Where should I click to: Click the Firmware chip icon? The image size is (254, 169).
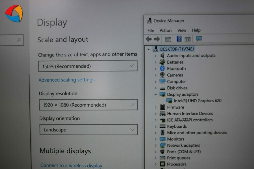pos(163,107)
